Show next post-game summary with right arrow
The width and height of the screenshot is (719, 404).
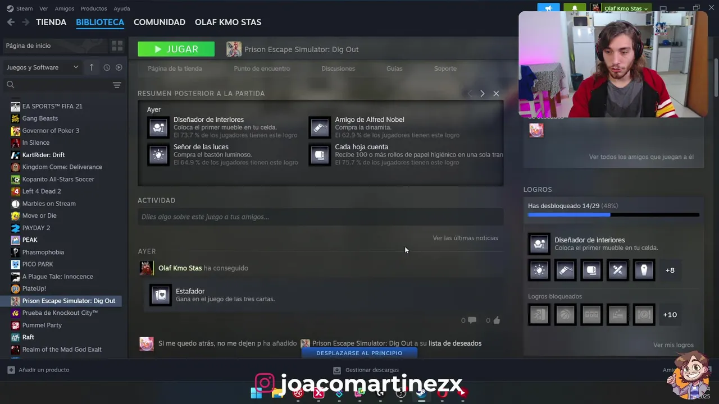(482, 94)
